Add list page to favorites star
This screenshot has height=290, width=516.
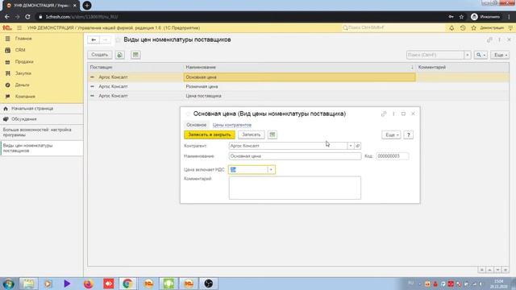coord(118,39)
